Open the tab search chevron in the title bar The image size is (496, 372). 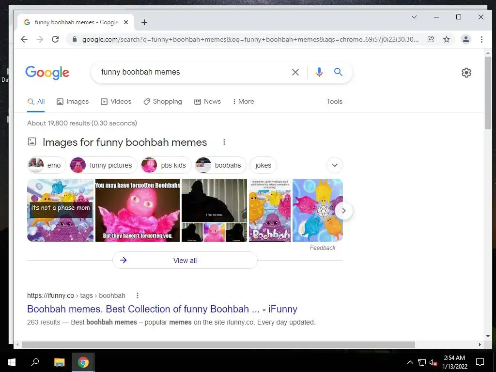[414, 17]
